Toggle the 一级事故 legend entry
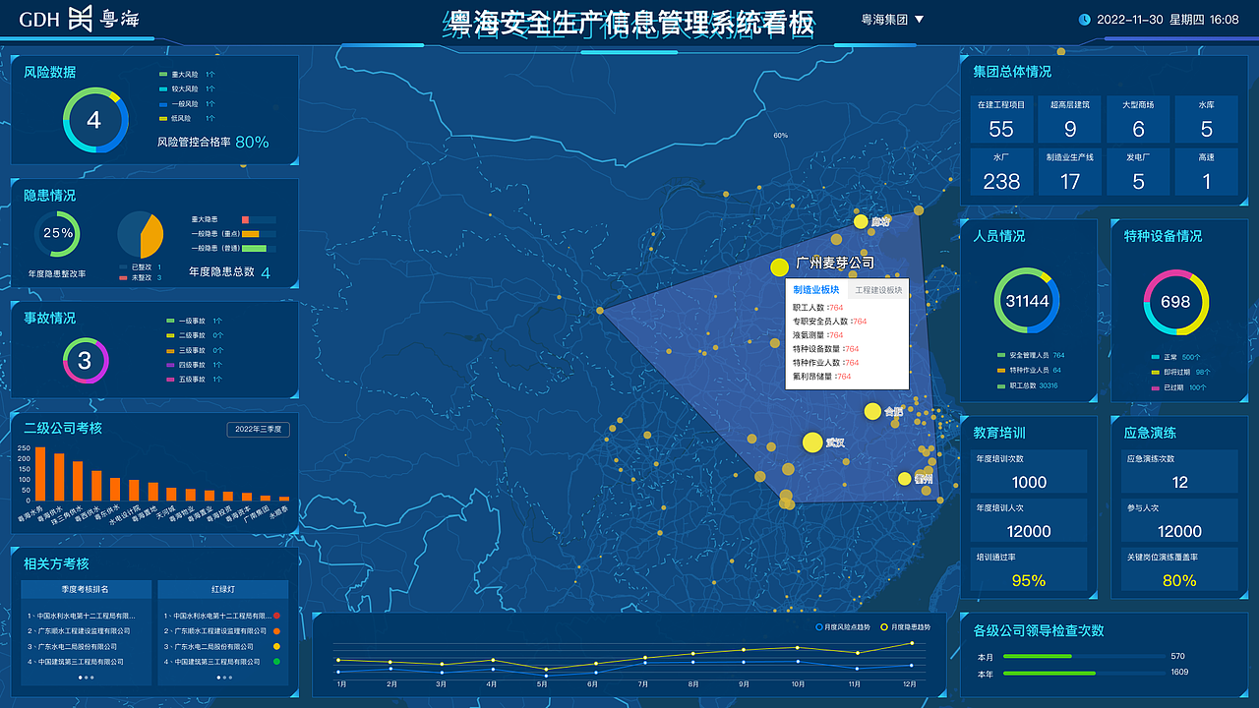Viewport: 1259px width, 708px height. point(195,321)
